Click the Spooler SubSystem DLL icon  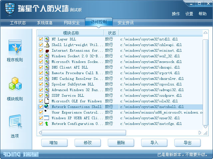pyautogui.click(x=47, y=84)
